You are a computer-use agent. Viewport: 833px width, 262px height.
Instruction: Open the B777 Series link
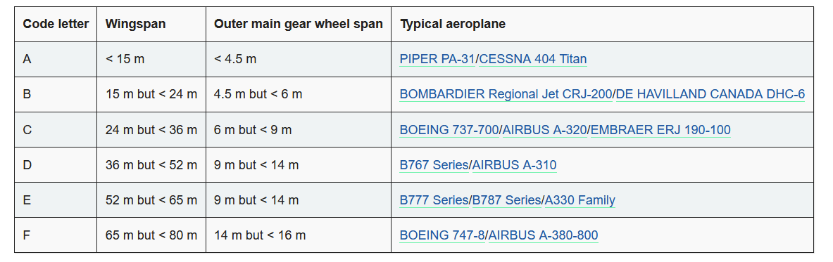[x=434, y=200]
